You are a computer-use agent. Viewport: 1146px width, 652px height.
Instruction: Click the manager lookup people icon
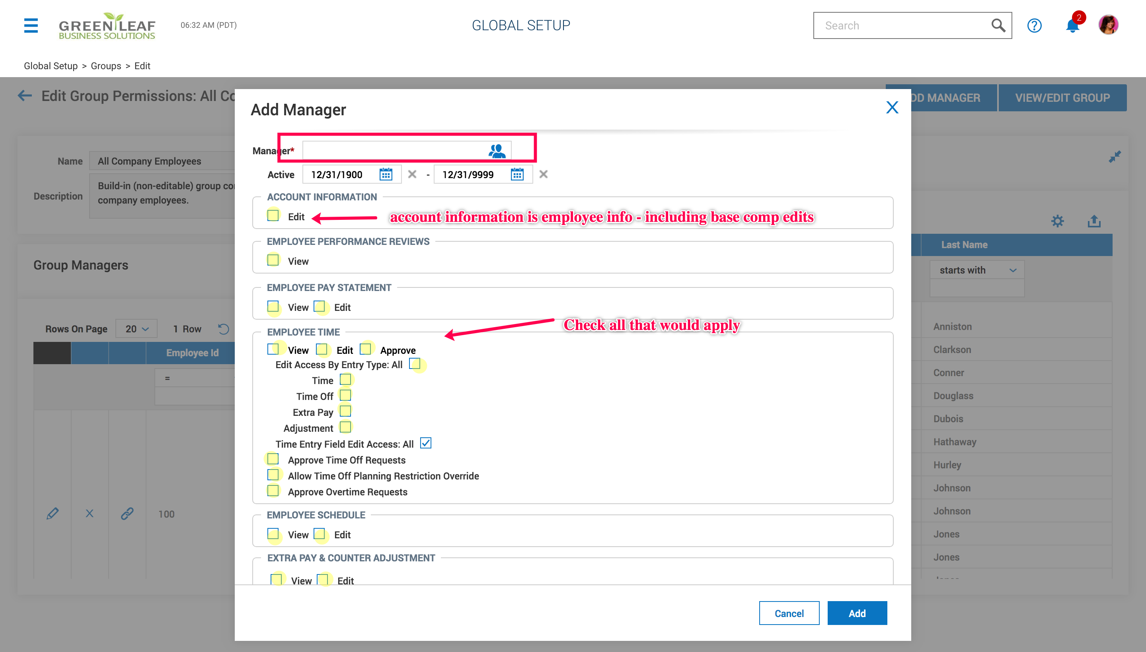pos(497,151)
